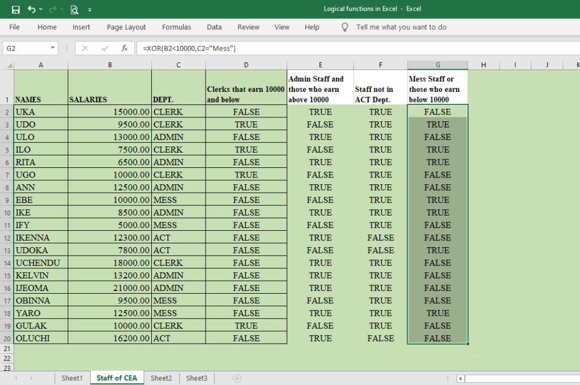Open the Customize Quick Access Toolbar dropdown

tap(89, 9)
